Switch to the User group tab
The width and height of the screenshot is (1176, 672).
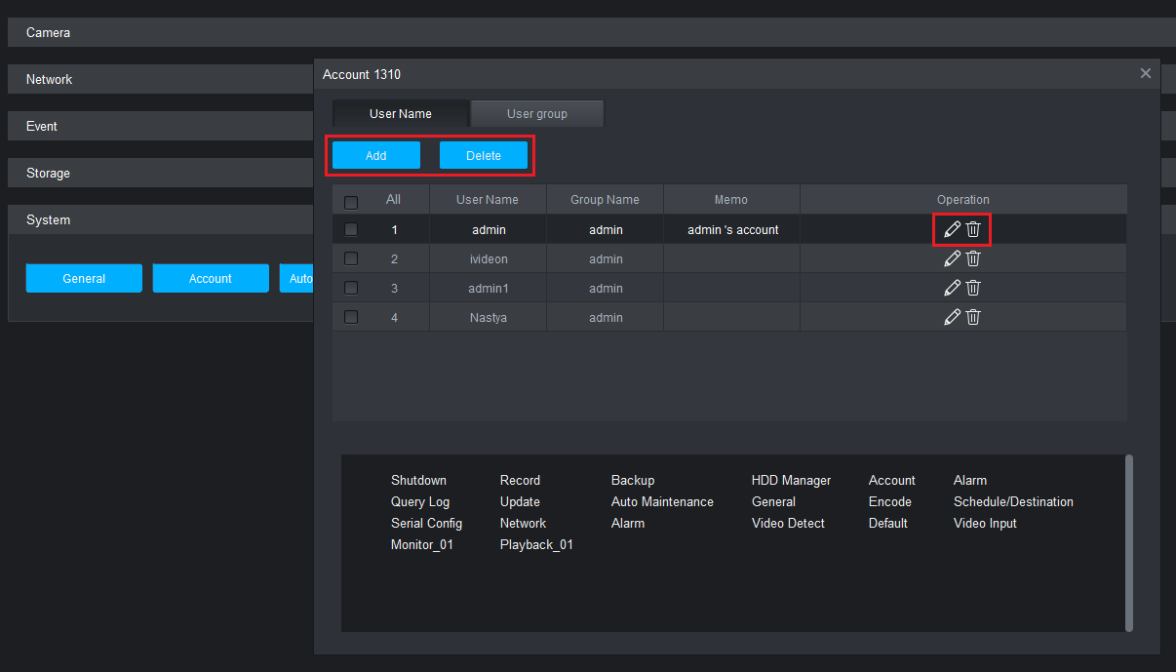(x=537, y=113)
